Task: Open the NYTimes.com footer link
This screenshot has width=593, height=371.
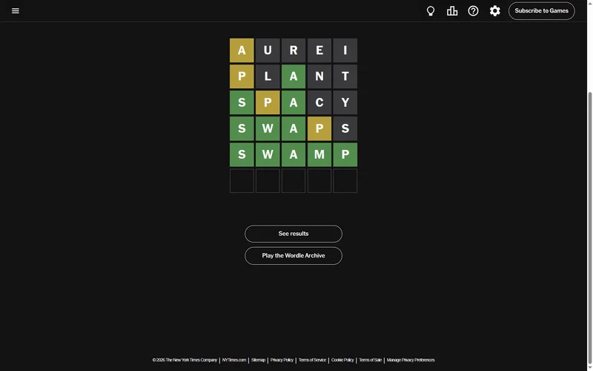Action: pos(234,360)
